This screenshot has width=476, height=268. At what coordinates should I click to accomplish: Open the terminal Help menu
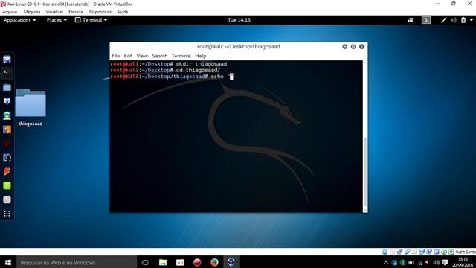coord(200,56)
